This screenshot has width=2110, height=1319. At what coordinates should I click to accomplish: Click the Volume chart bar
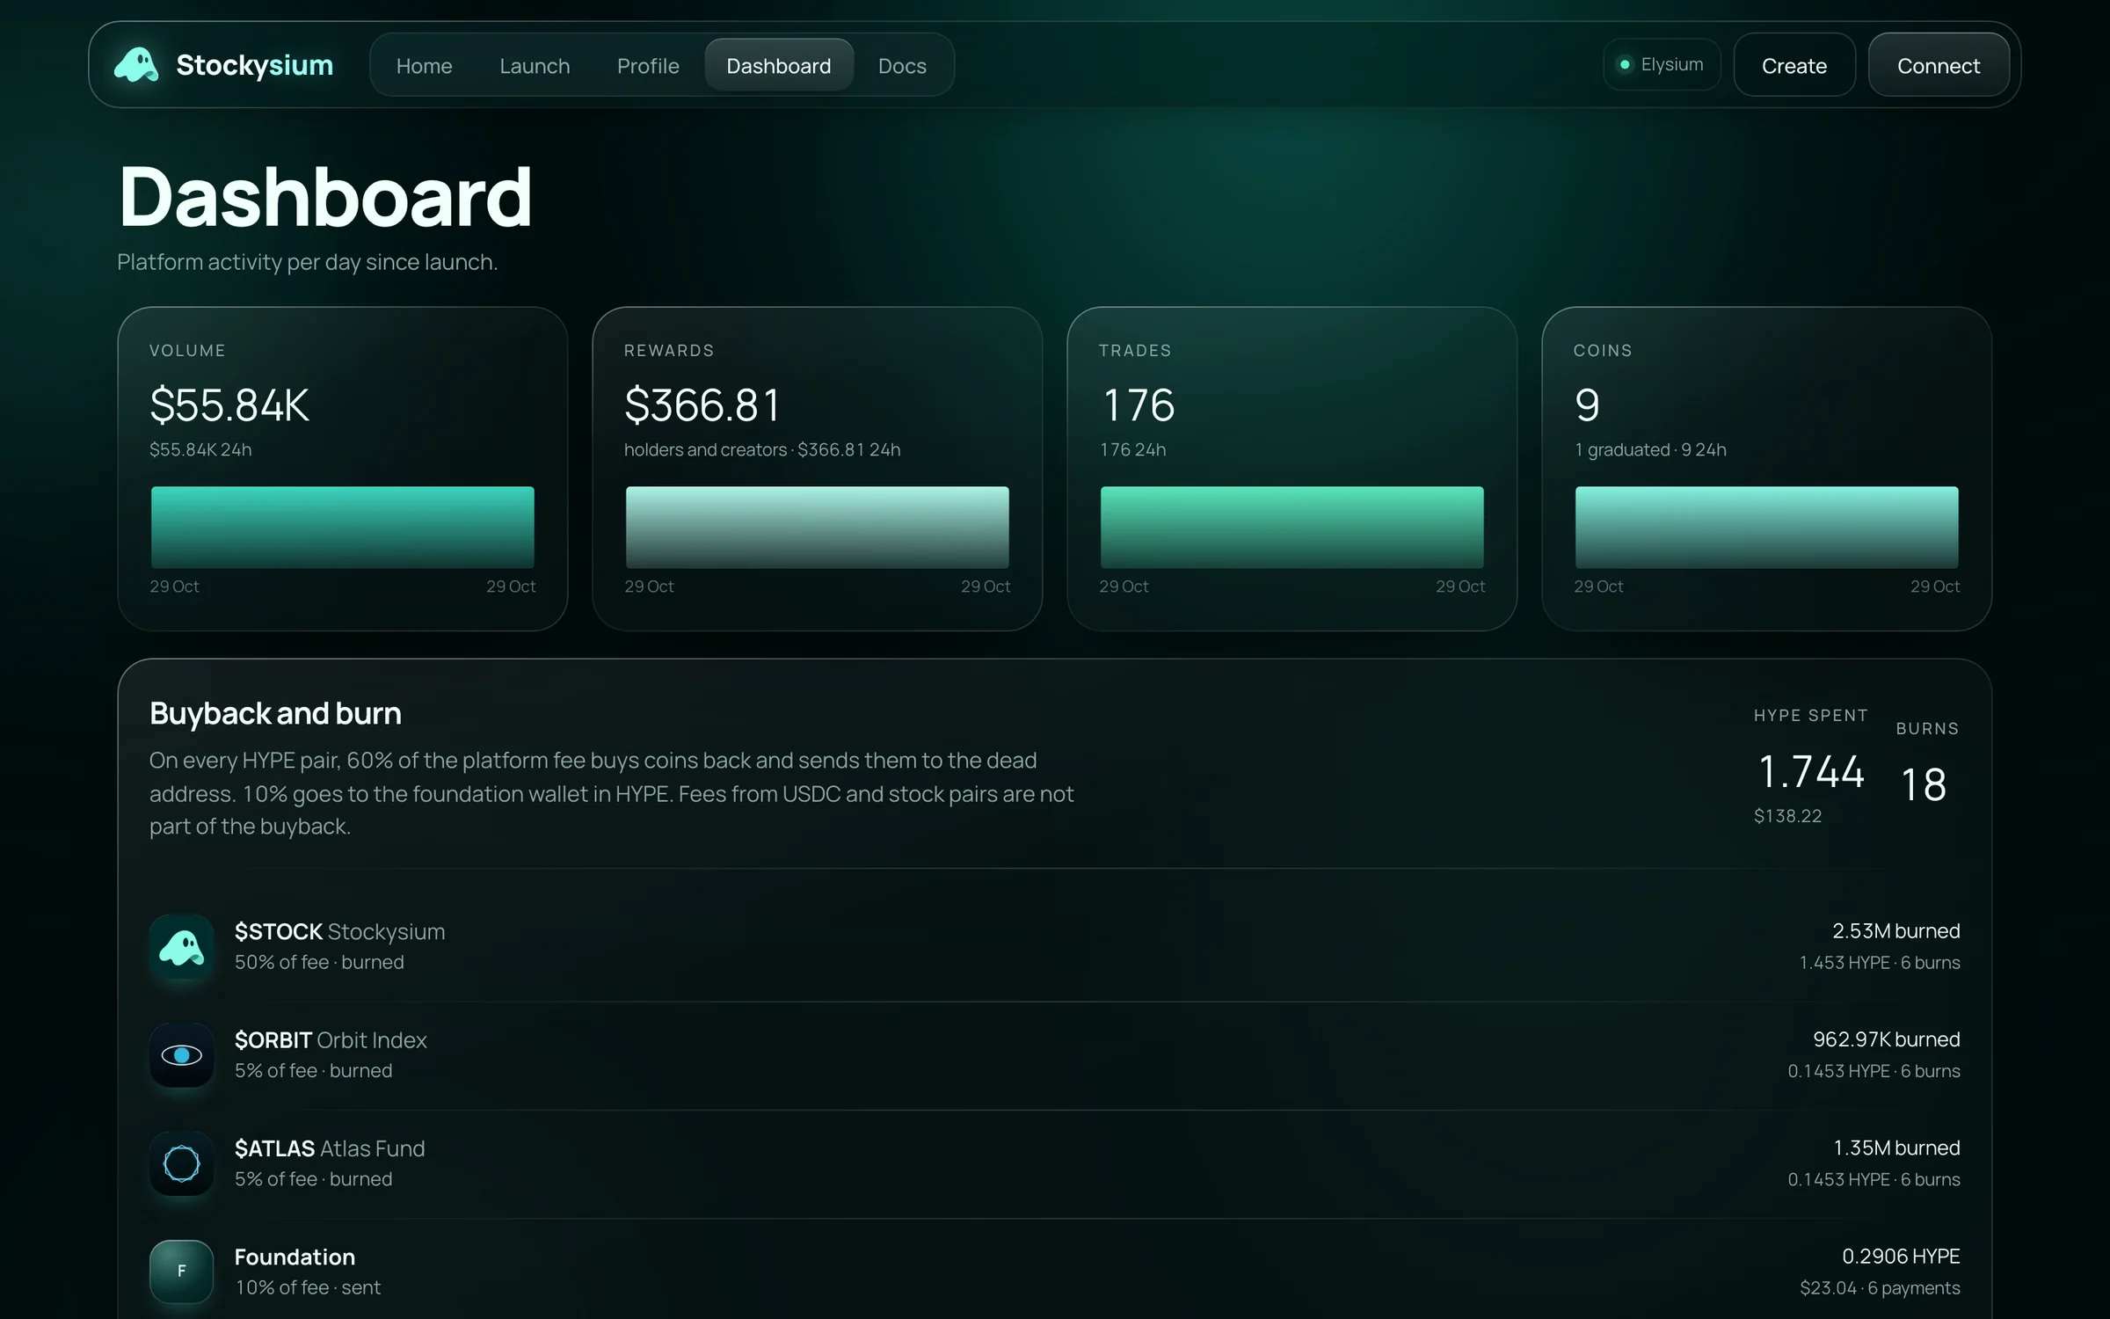point(343,528)
